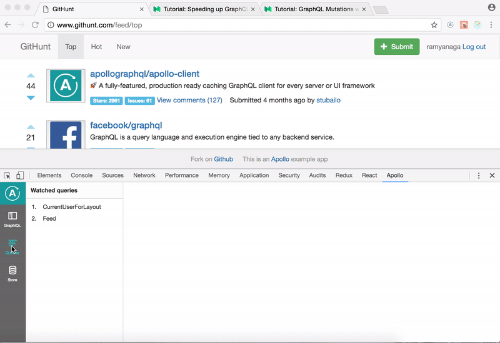Click the red browser extension icon
The image size is (500, 343).
click(x=464, y=25)
